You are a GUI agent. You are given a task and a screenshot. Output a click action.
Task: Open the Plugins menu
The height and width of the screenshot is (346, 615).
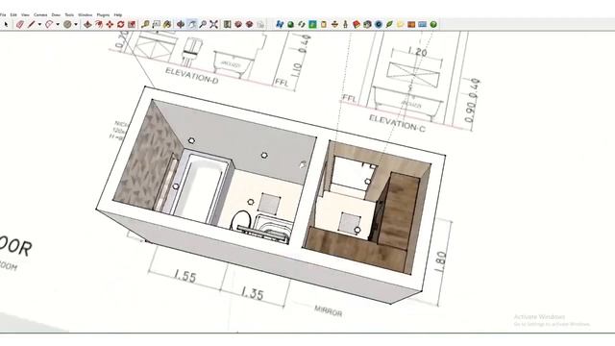(103, 15)
